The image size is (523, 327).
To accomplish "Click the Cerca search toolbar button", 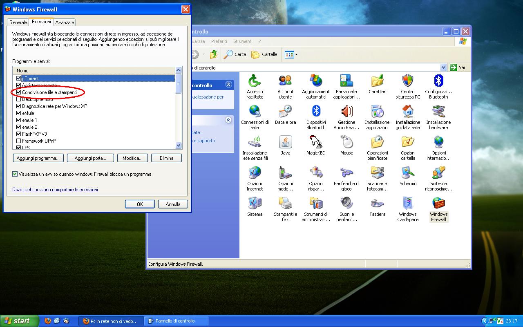I will [235, 54].
